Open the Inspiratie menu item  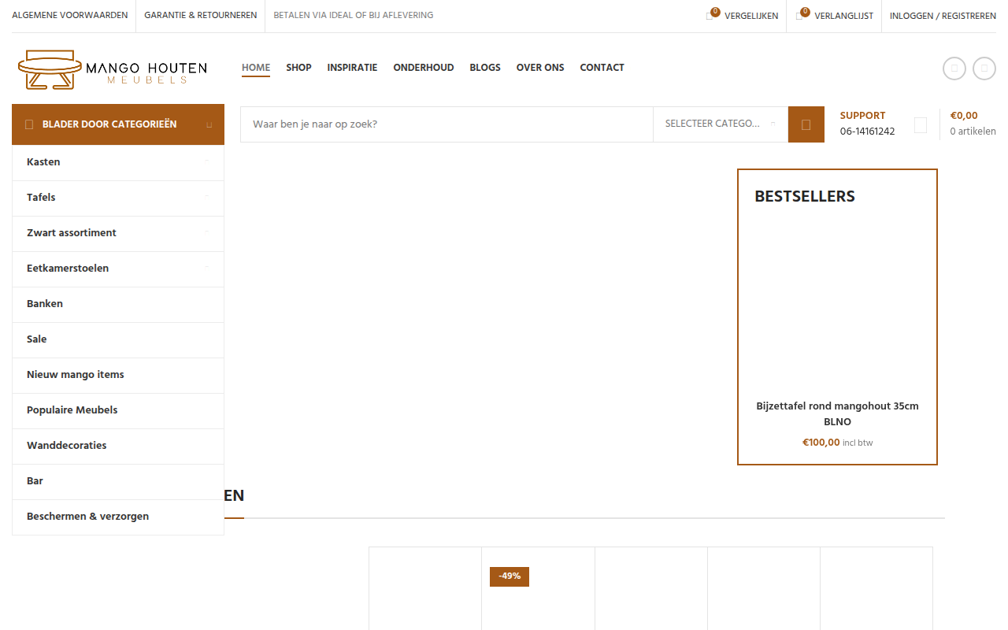tap(352, 68)
